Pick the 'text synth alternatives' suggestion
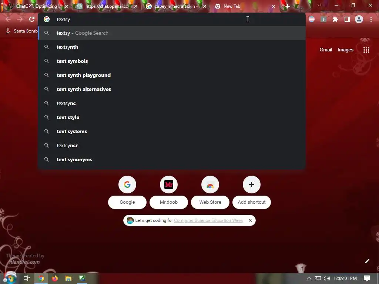 tap(172, 89)
